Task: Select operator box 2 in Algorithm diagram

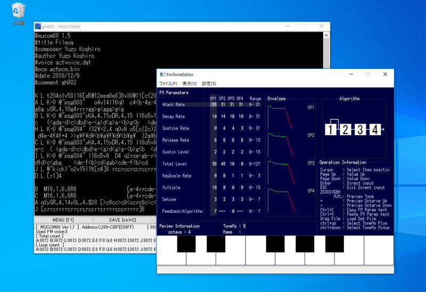Action: click(x=345, y=129)
